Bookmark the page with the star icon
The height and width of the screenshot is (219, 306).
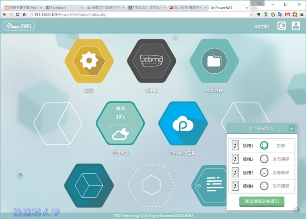[252, 14]
